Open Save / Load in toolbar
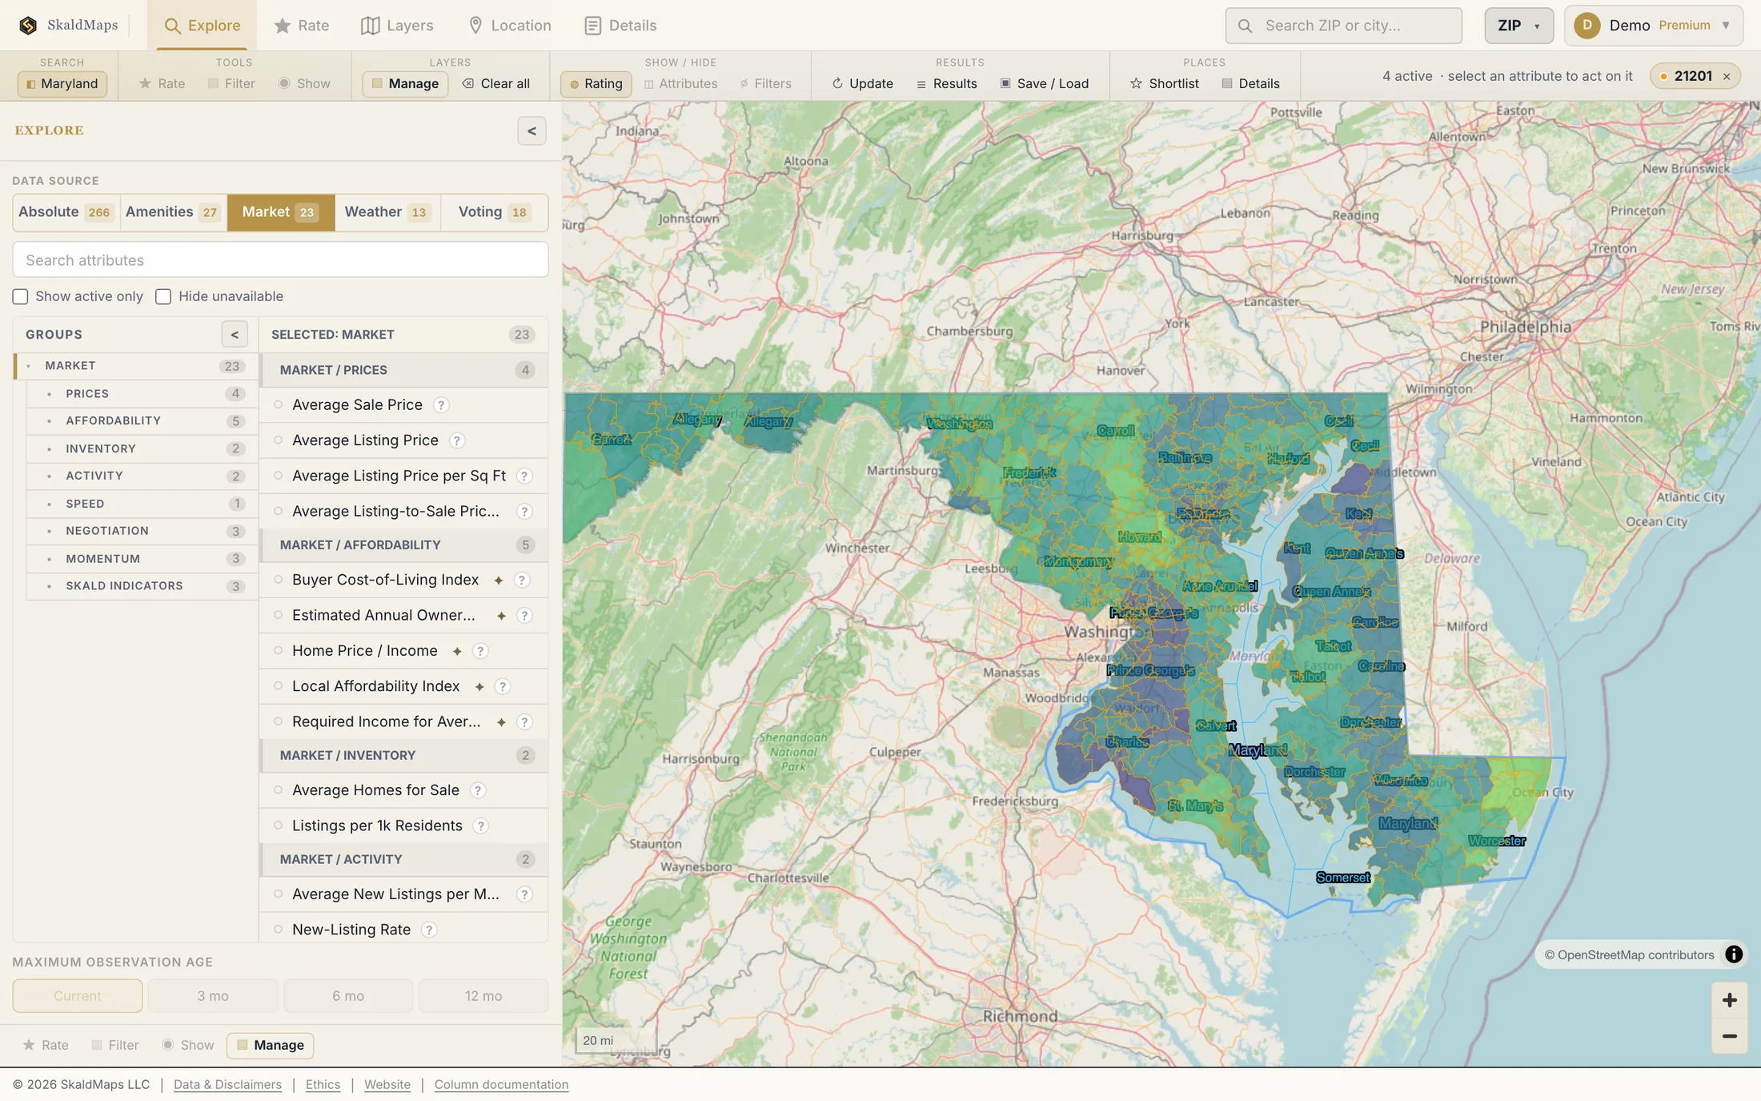Viewport: 1761px width, 1101px height. coord(1044,83)
